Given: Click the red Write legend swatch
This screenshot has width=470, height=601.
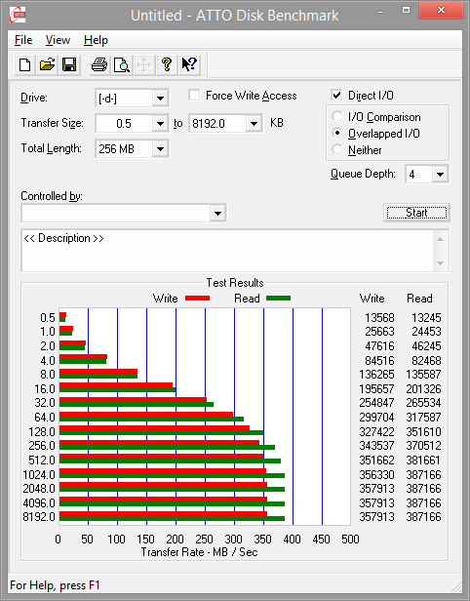Looking at the screenshot, I should [x=197, y=299].
